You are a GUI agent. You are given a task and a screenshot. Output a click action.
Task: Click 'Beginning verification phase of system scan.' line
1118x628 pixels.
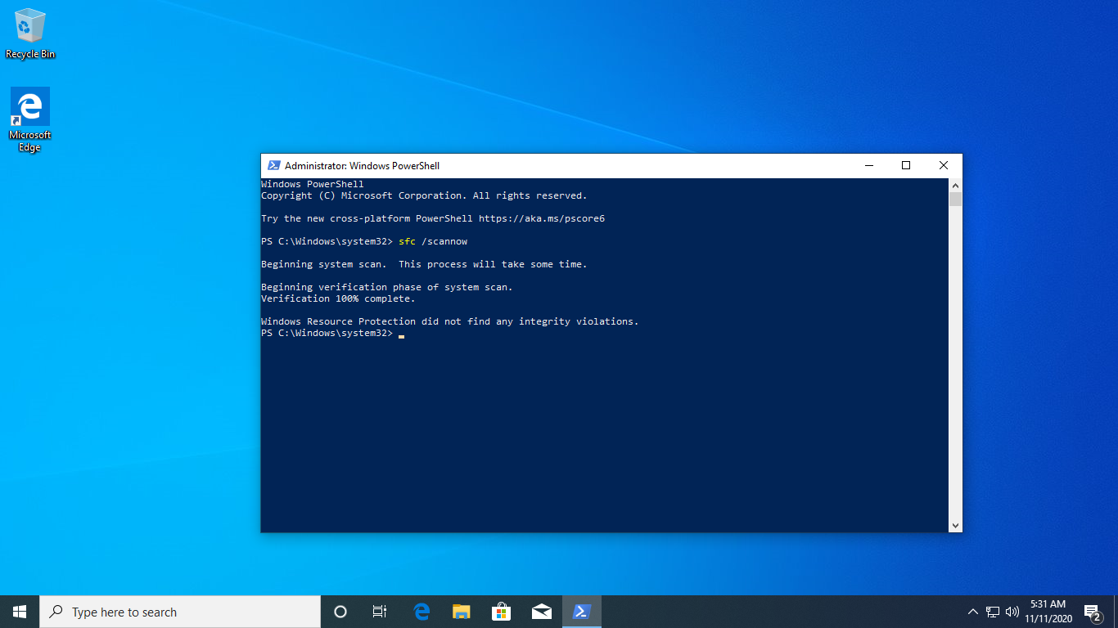click(x=387, y=287)
